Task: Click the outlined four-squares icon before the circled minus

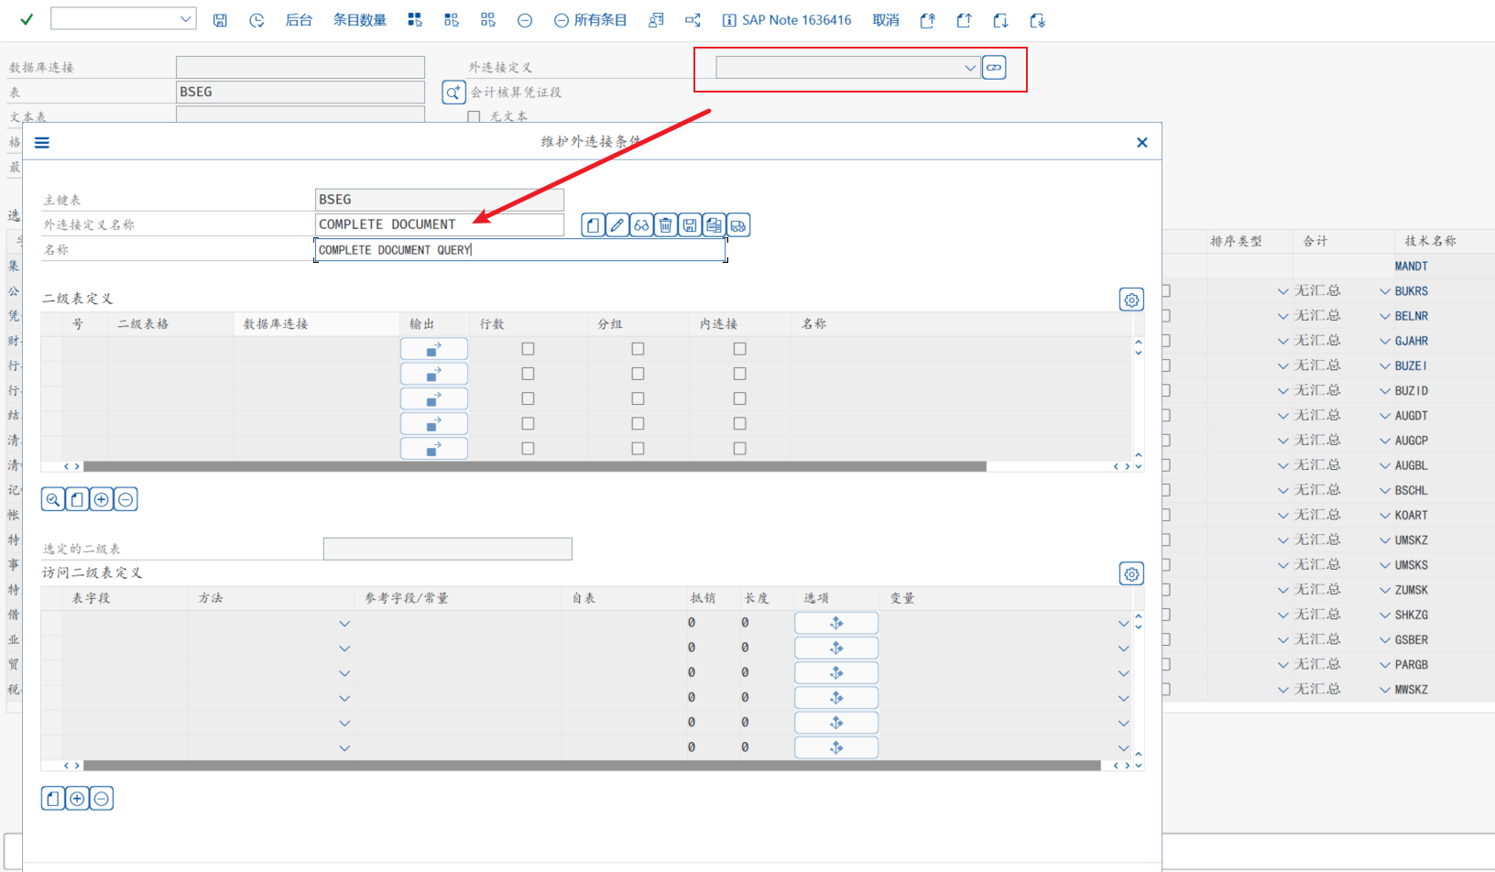Action: point(488,20)
